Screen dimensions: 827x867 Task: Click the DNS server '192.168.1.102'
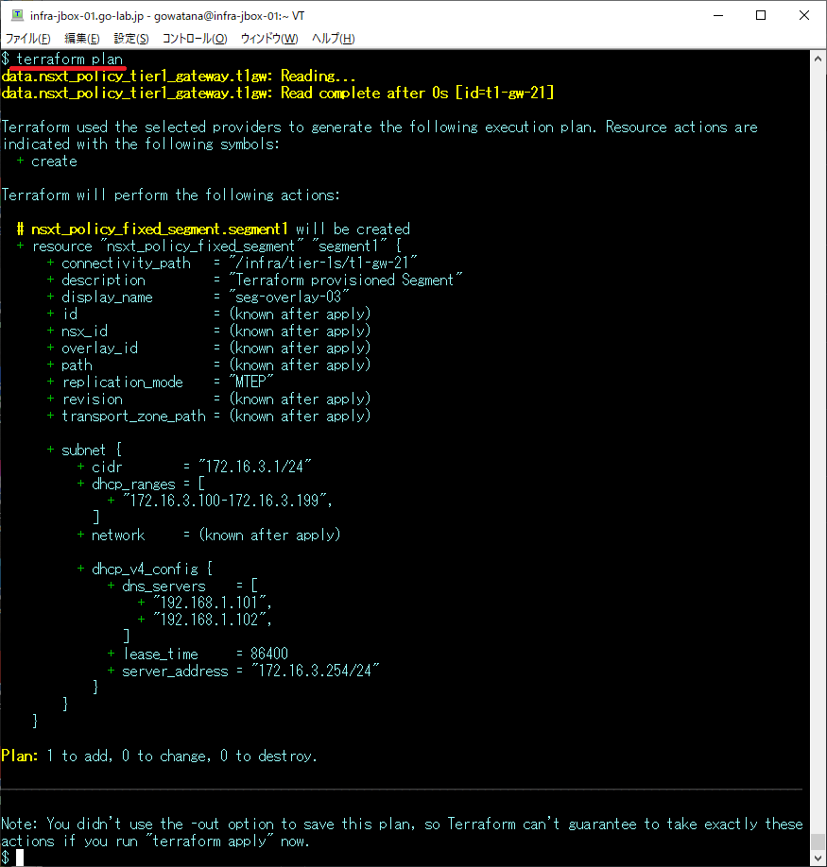[x=210, y=620]
